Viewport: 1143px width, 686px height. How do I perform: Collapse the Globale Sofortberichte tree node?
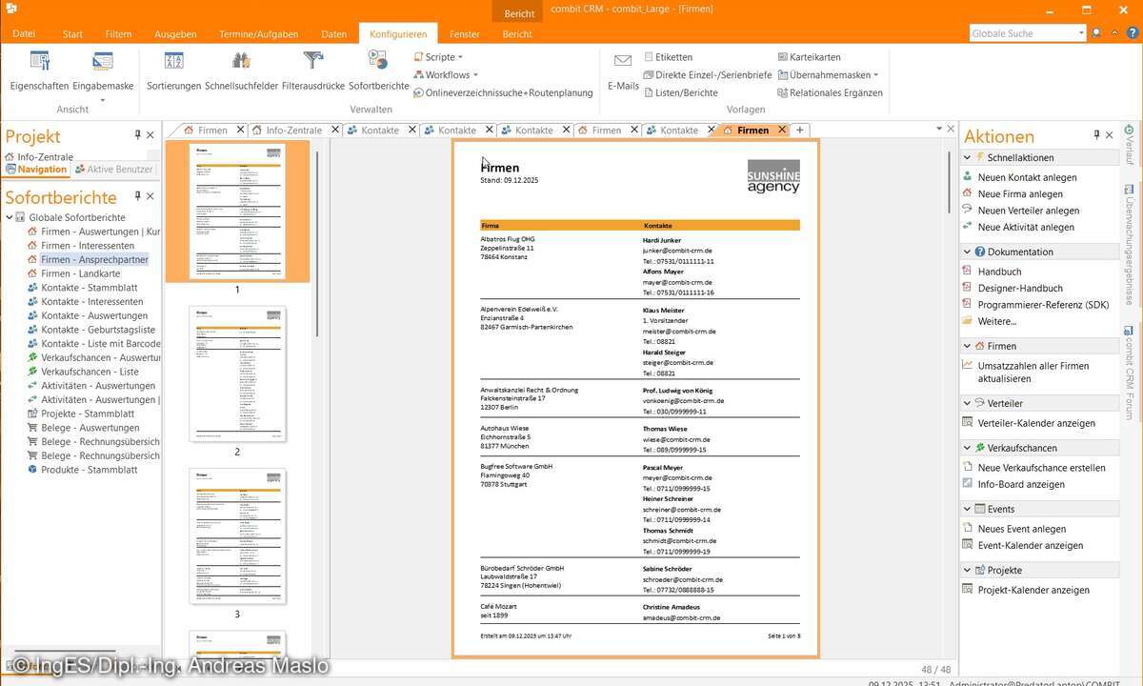pyautogui.click(x=9, y=216)
